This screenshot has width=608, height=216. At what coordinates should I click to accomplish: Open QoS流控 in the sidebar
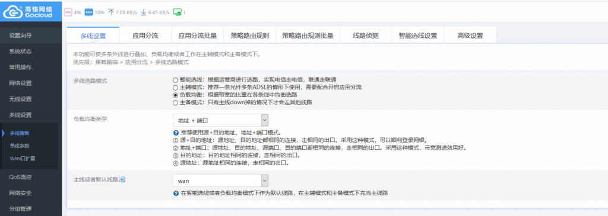coord(31,178)
